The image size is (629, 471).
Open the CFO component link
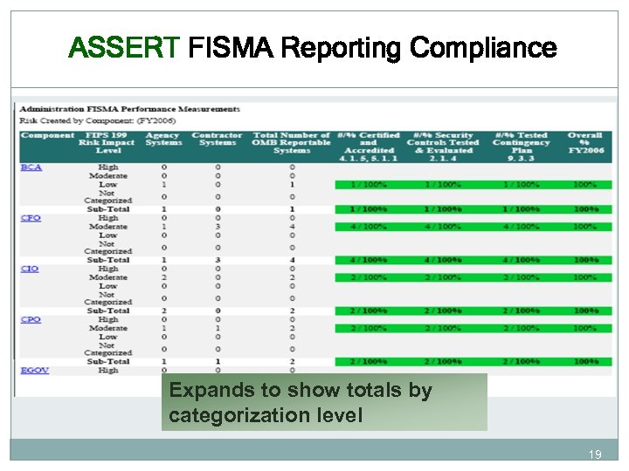pos(31,218)
